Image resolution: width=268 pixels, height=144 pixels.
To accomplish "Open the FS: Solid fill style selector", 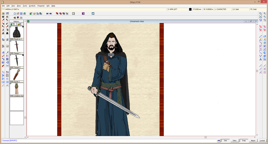I will tap(258, 9).
